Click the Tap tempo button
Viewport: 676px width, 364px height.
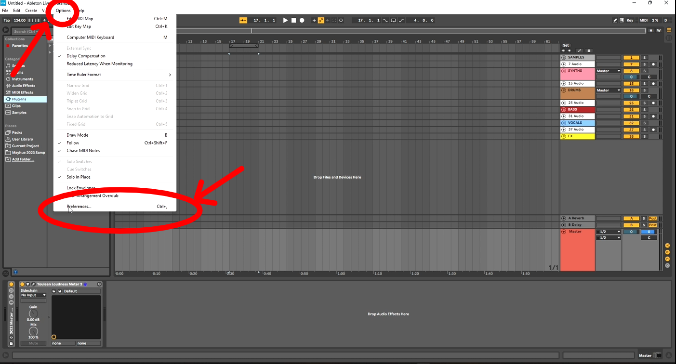pyautogui.click(x=6, y=20)
